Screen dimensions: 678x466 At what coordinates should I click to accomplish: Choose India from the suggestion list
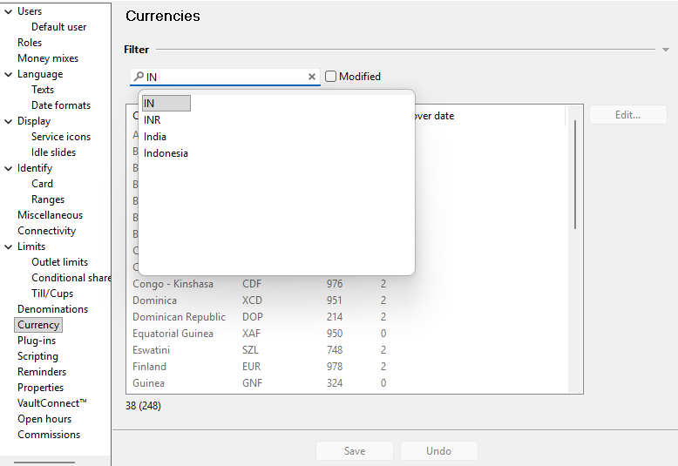point(155,137)
